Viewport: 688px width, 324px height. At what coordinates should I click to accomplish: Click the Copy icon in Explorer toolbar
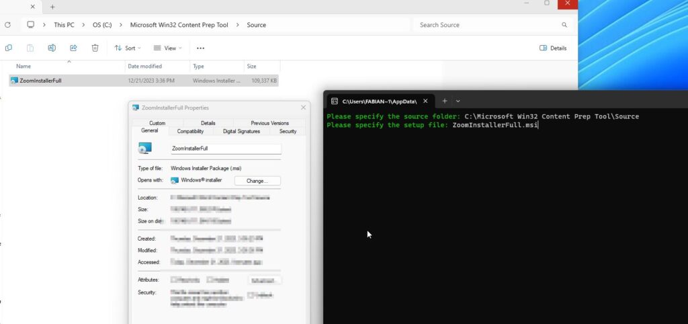(x=9, y=48)
